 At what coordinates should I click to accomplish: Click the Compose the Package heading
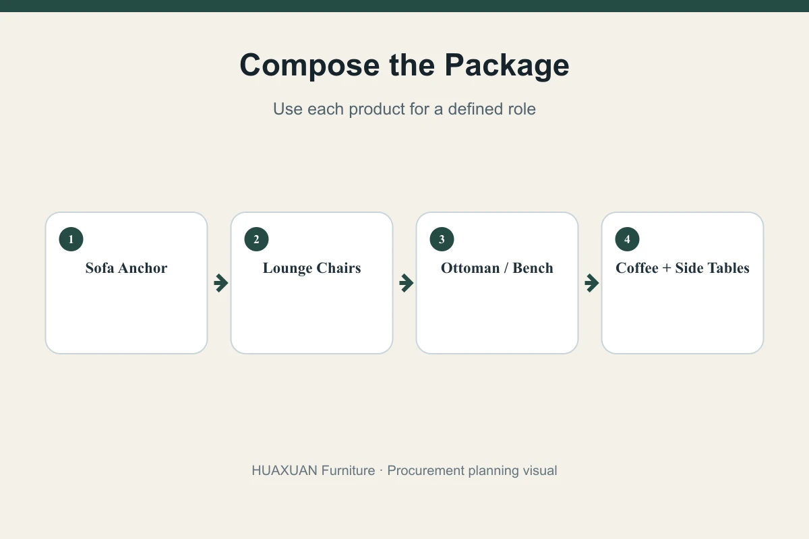point(404,65)
